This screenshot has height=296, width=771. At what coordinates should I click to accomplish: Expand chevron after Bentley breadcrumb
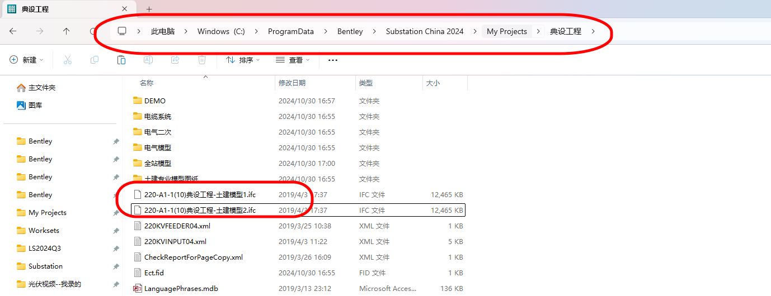pyautogui.click(x=374, y=31)
